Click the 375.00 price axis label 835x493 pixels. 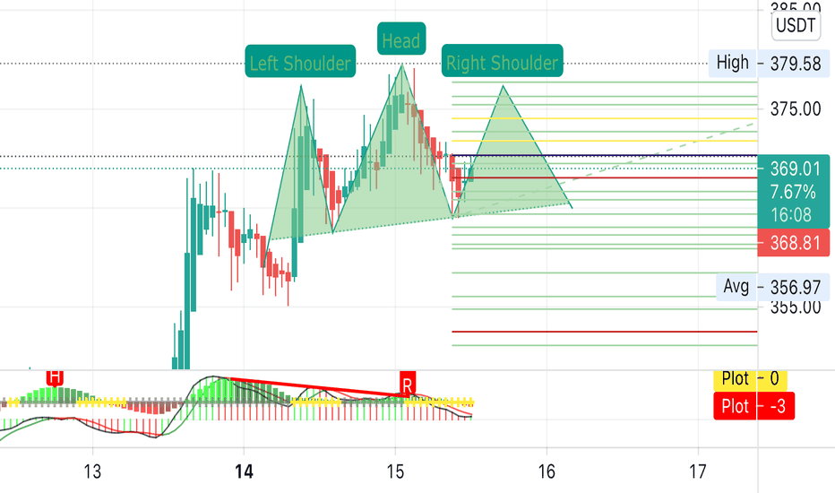click(796, 109)
